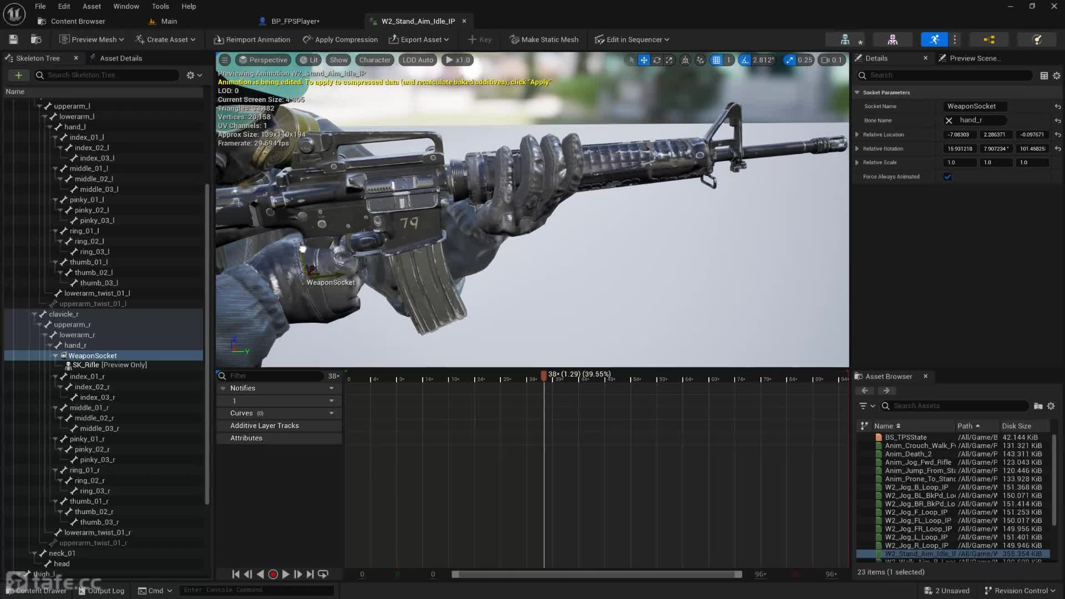Uncheck Force Always Animated checkbox

pyautogui.click(x=947, y=177)
